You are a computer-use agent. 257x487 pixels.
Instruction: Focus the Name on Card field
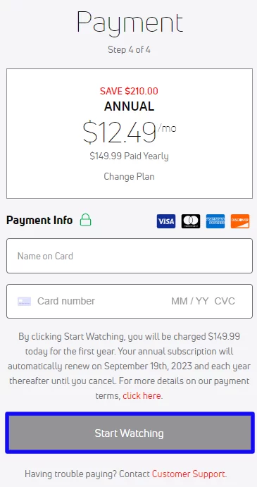(130, 256)
